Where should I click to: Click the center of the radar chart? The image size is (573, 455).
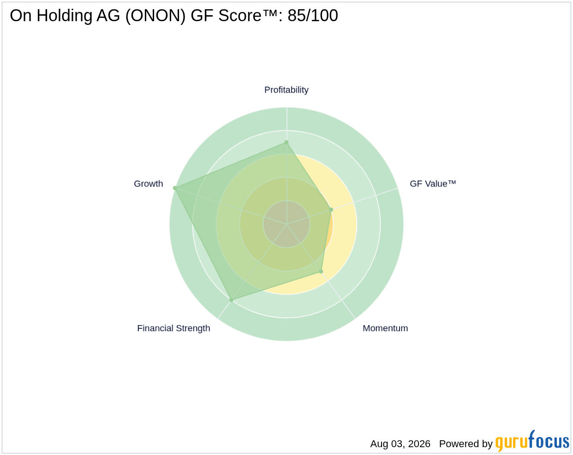286,224
